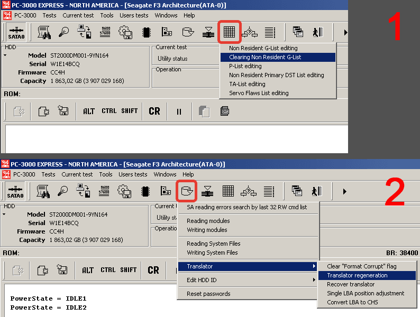This screenshot has height=317, width=420.
Task: Select Clear "Format Corrupt" flag
Action: [x=367, y=266]
